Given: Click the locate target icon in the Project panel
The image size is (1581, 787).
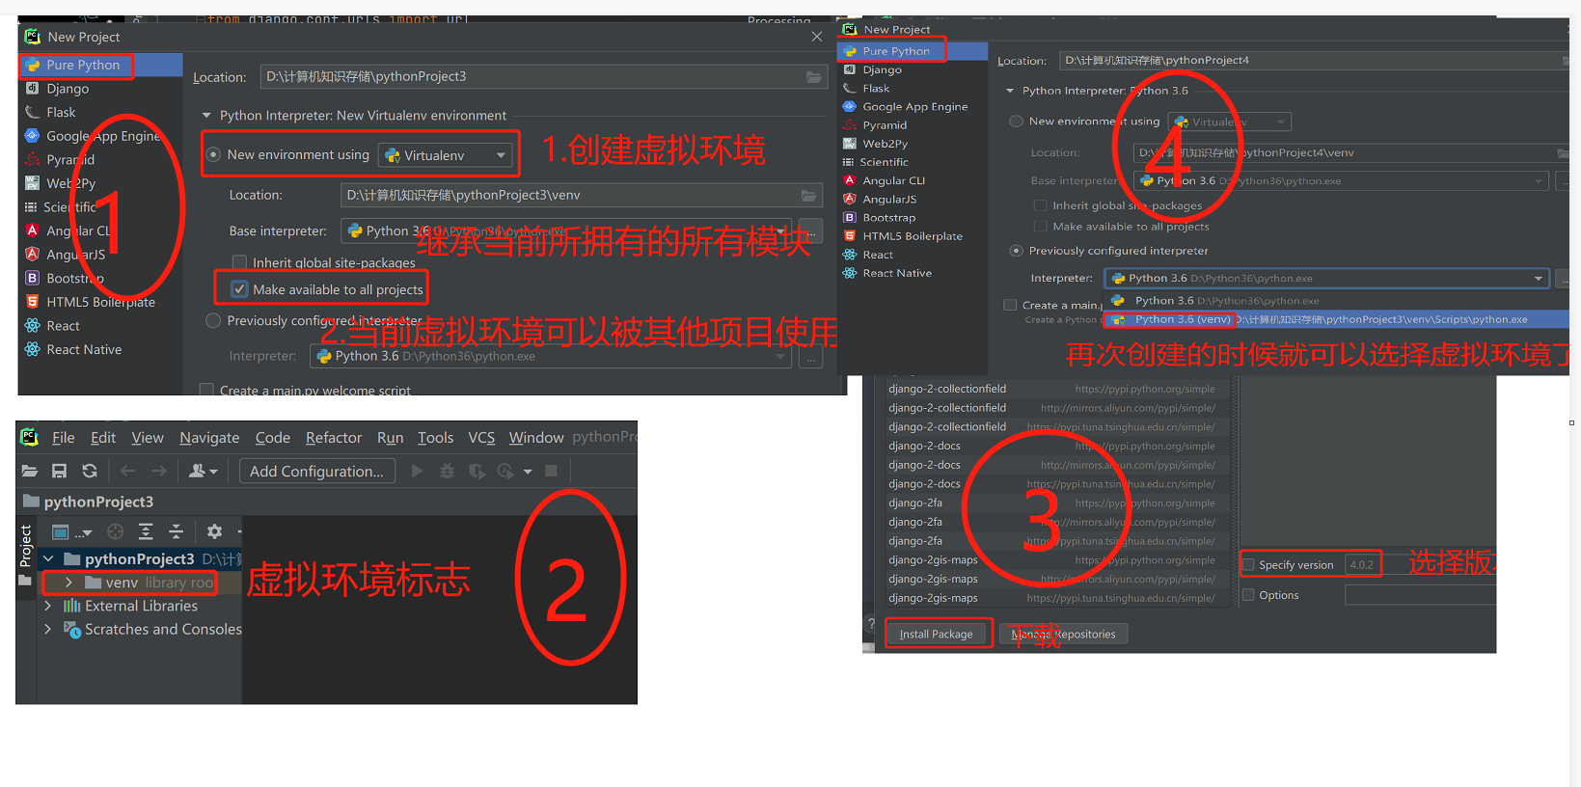Looking at the screenshot, I should [116, 531].
